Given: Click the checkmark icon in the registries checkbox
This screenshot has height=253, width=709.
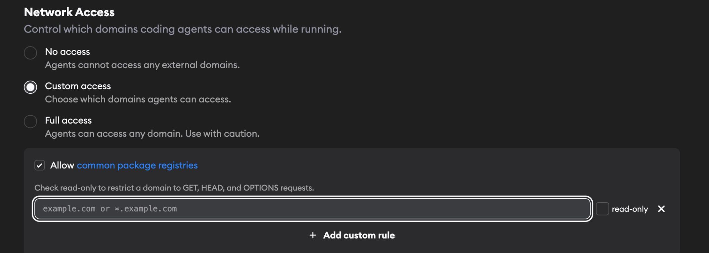Looking at the screenshot, I should pyautogui.click(x=39, y=165).
